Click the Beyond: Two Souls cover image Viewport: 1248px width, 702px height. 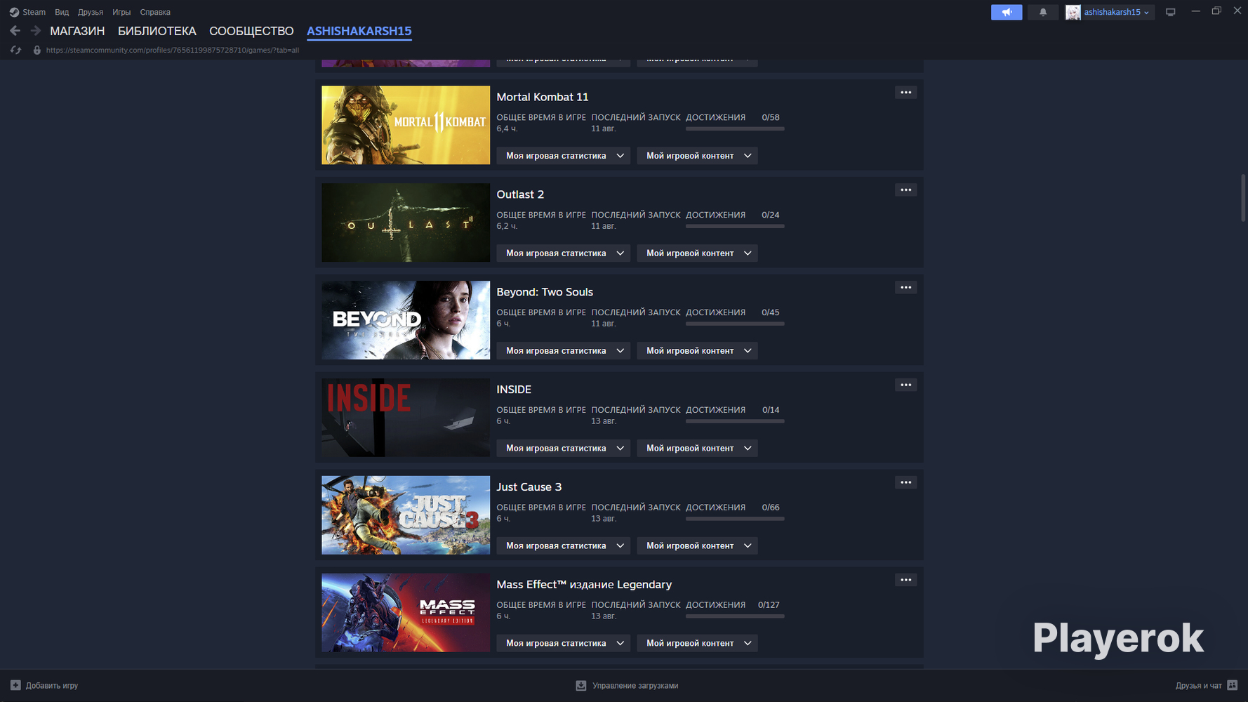click(406, 320)
